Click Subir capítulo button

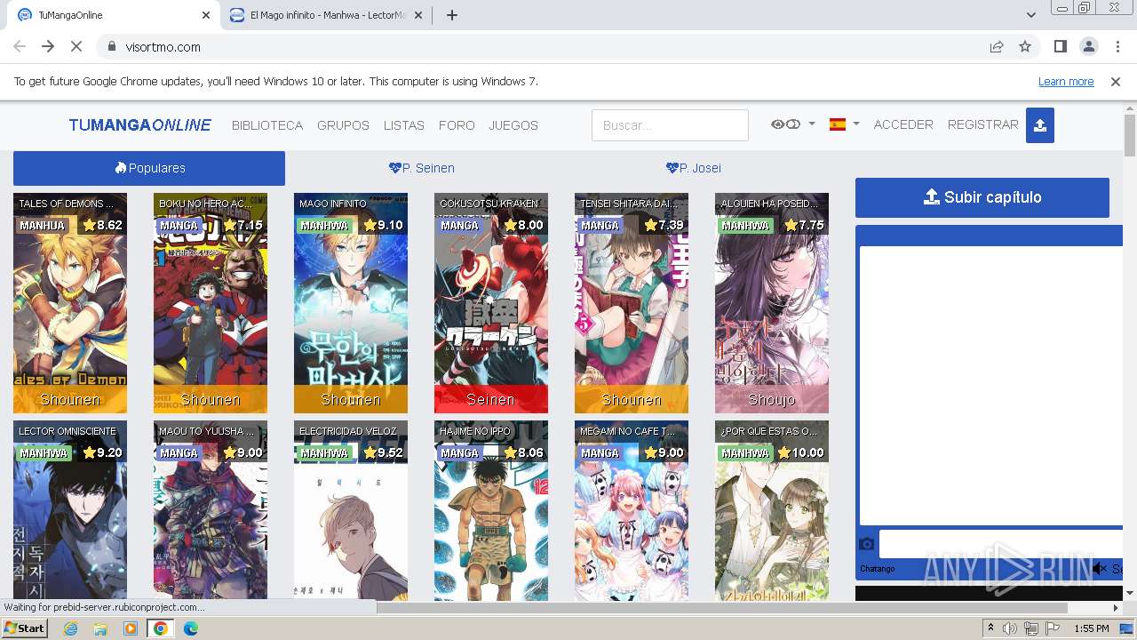982,197
